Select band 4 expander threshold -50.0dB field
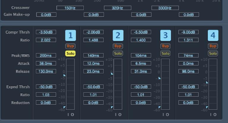 (189, 87)
